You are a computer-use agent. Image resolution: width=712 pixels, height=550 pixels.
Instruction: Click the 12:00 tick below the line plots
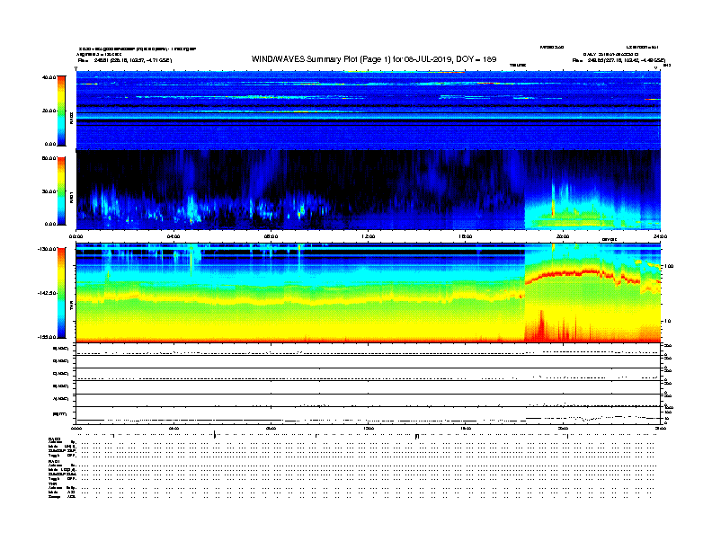[x=369, y=428]
